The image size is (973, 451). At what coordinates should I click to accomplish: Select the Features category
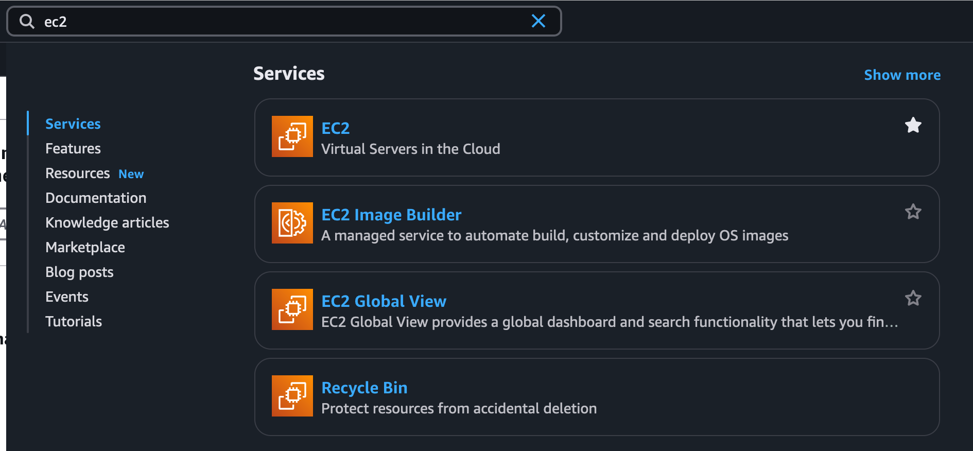click(73, 149)
